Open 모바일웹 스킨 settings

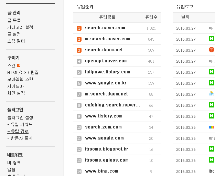click(x=20, y=79)
